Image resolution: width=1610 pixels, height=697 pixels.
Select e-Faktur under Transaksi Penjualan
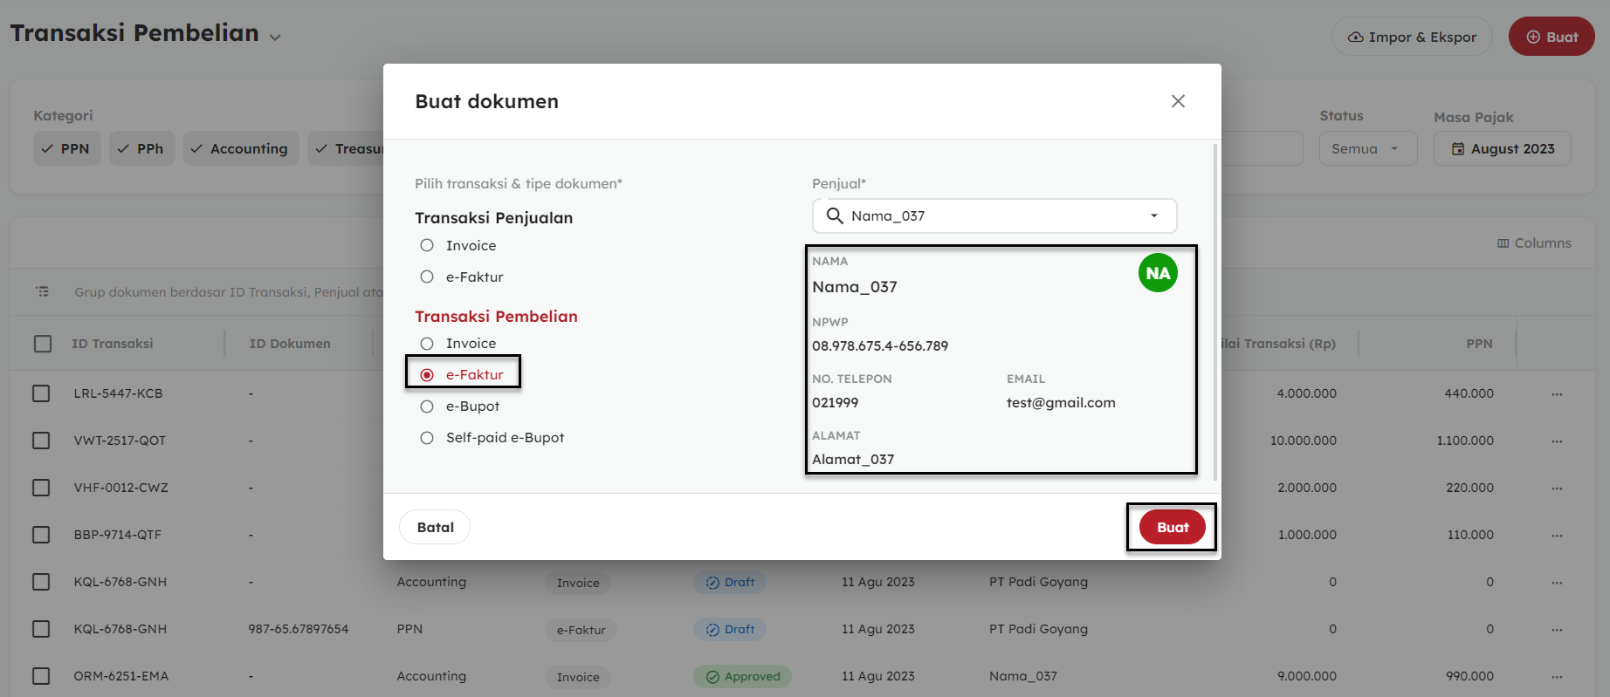coord(427,277)
